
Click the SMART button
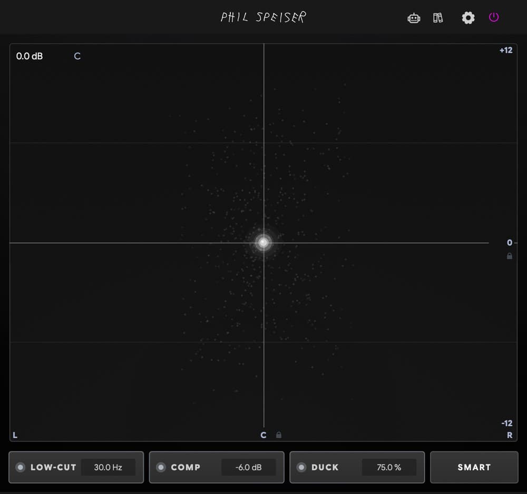pos(474,467)
